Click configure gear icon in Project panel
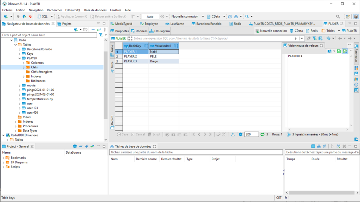This screenshot has height=202, width=360. (75, 146)
